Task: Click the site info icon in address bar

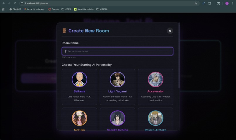Action: [22, 3]
